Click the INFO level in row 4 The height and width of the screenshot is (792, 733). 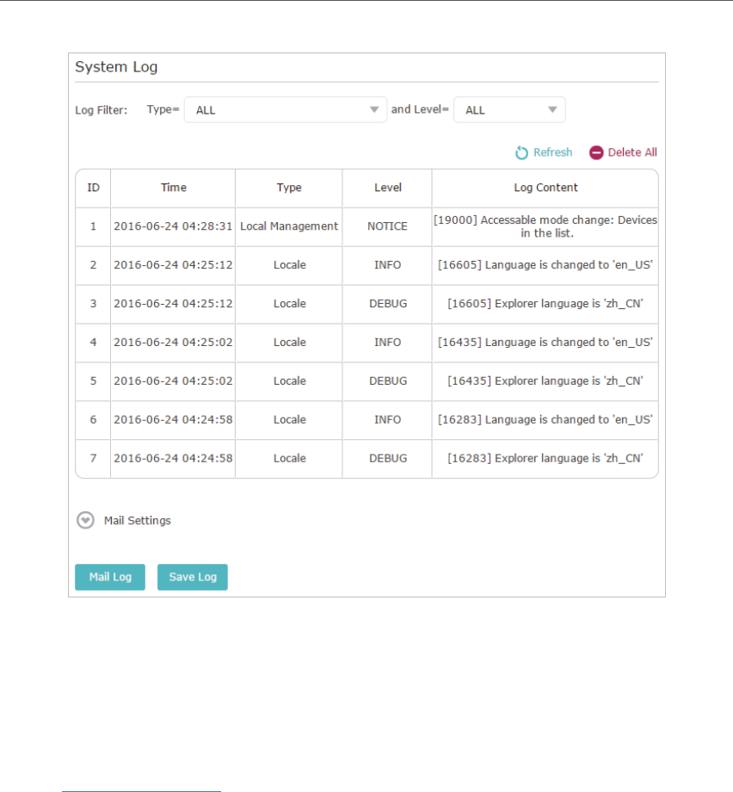[387, 343]
